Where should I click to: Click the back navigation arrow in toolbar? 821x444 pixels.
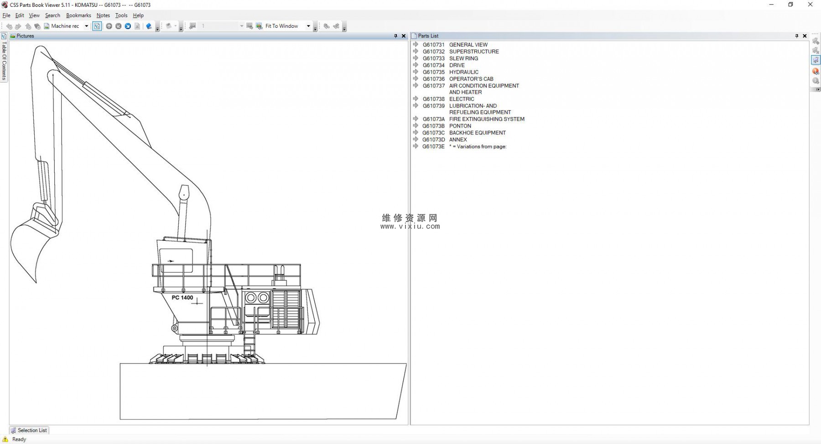(x=9, y=26)
